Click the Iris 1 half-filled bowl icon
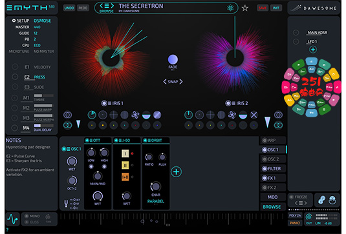 (146, 115)
